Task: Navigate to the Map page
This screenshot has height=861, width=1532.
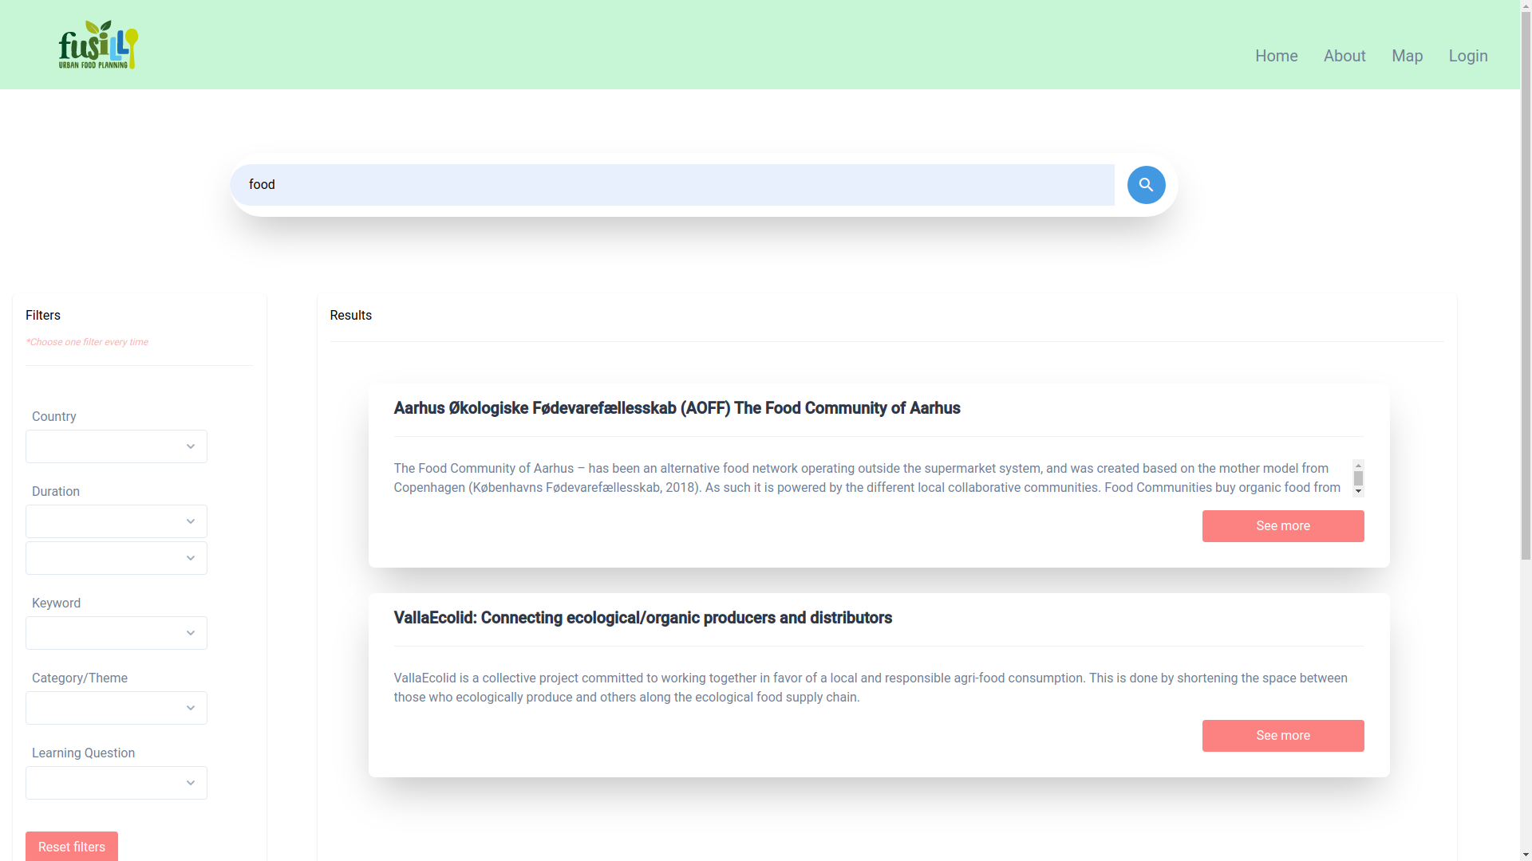Action: pyautogui.click(x=1407, y=56)
